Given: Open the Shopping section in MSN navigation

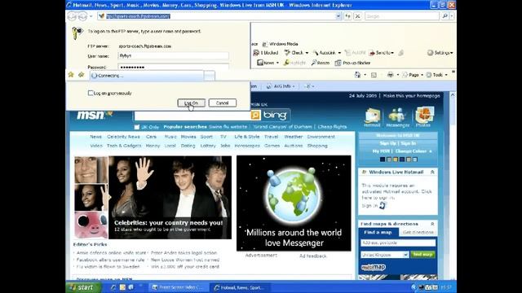Looking at the screenshot, I should tap(317, 146).
